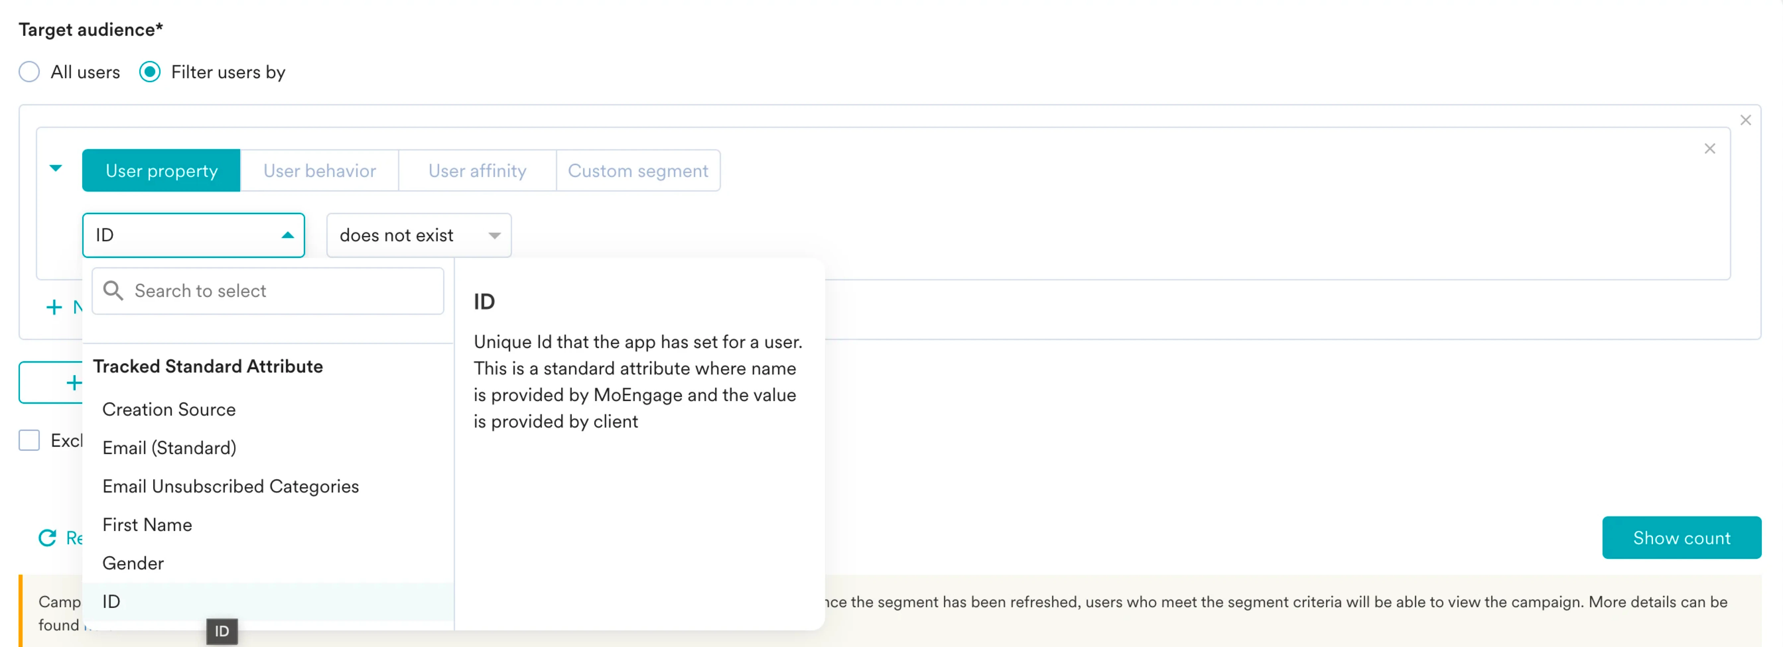This screenshot has height=647, width=1783.
Task: Click the refresh circular arrow icon
Action: pos(47,538)
